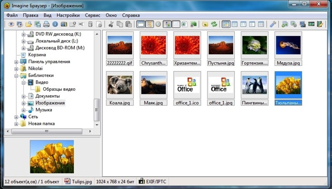332x189 pixels.
Task: Select the Корзина item in tree
Action: click(x=37, y=55)
